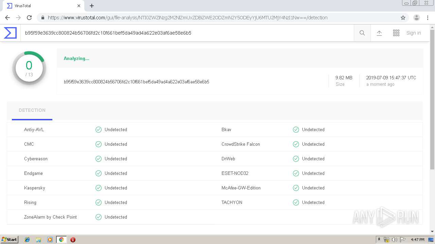Image resolution: width=435 pixels, height=244 pixels.
Task: Click the McAfee-GW-Edition engine name
Action: [241, 188]
